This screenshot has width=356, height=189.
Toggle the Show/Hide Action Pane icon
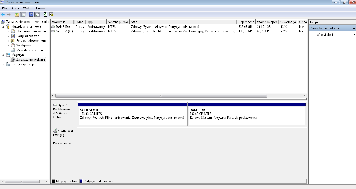(37, 14)
